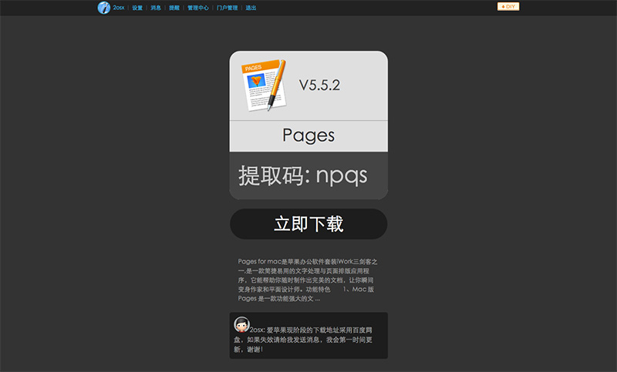Click the orange DIY button
The height and width of the screenshot is (372, 617).
(x=508, y=6)
